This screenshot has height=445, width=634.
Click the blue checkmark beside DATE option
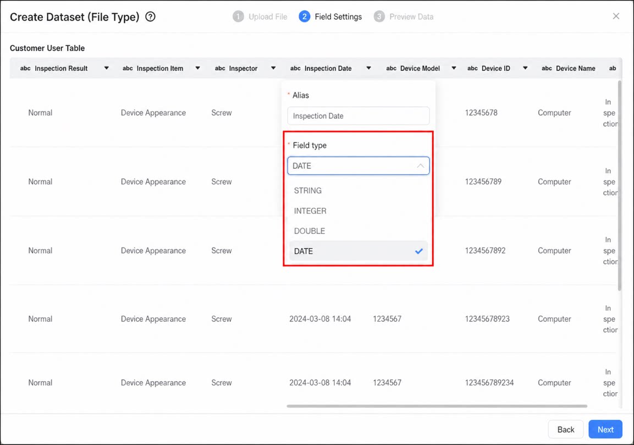coord(419,251)
